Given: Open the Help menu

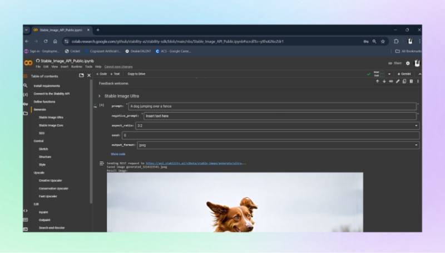Looking at the screenshot, I should (98, 67).
